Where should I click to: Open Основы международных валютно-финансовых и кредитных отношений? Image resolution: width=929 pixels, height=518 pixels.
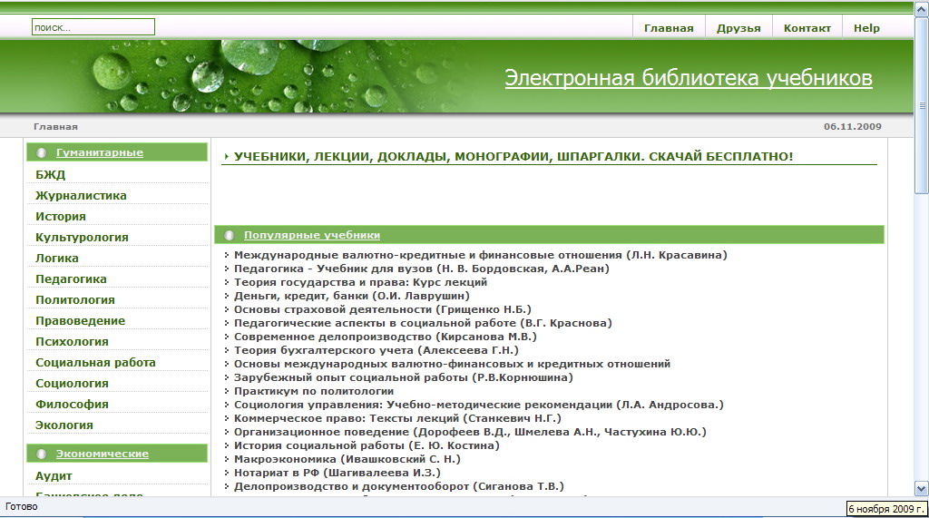tap(452, 364)
